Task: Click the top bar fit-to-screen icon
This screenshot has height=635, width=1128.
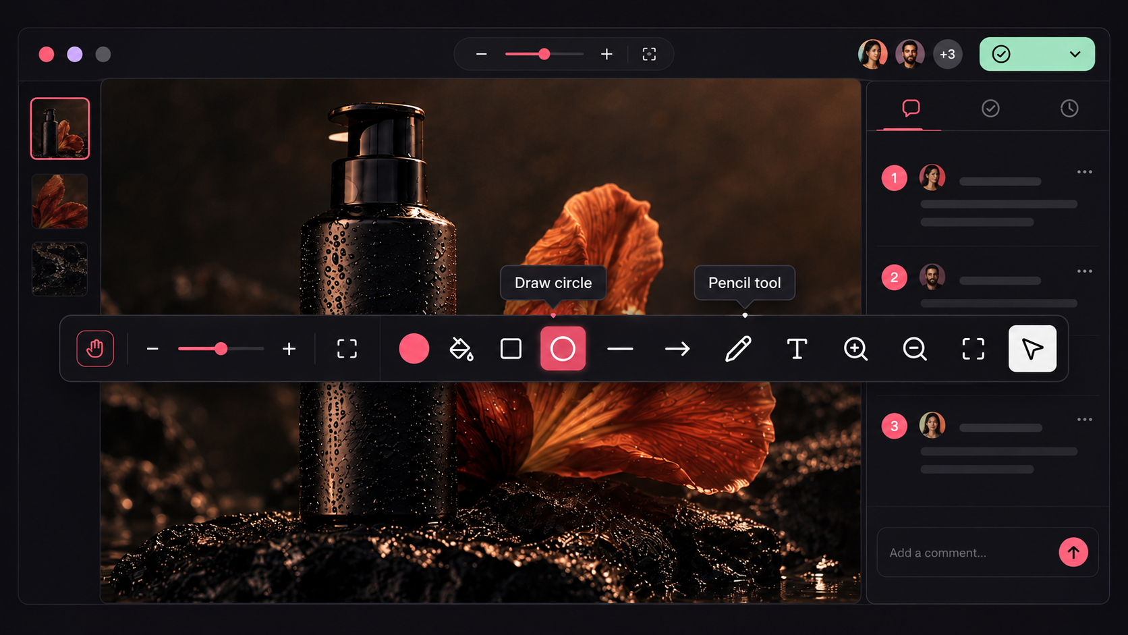Action: pos(649,54)
